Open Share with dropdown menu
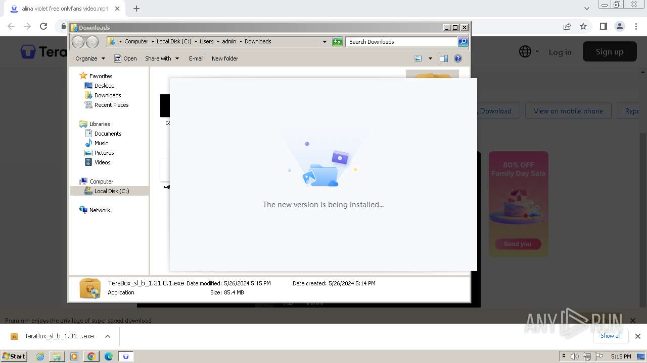Image resolution: width=647 pixels, height=363 pixels. [x=162, y=58]
